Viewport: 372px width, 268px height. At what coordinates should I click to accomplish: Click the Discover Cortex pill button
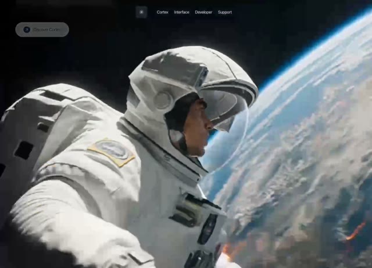click(42, 30)
